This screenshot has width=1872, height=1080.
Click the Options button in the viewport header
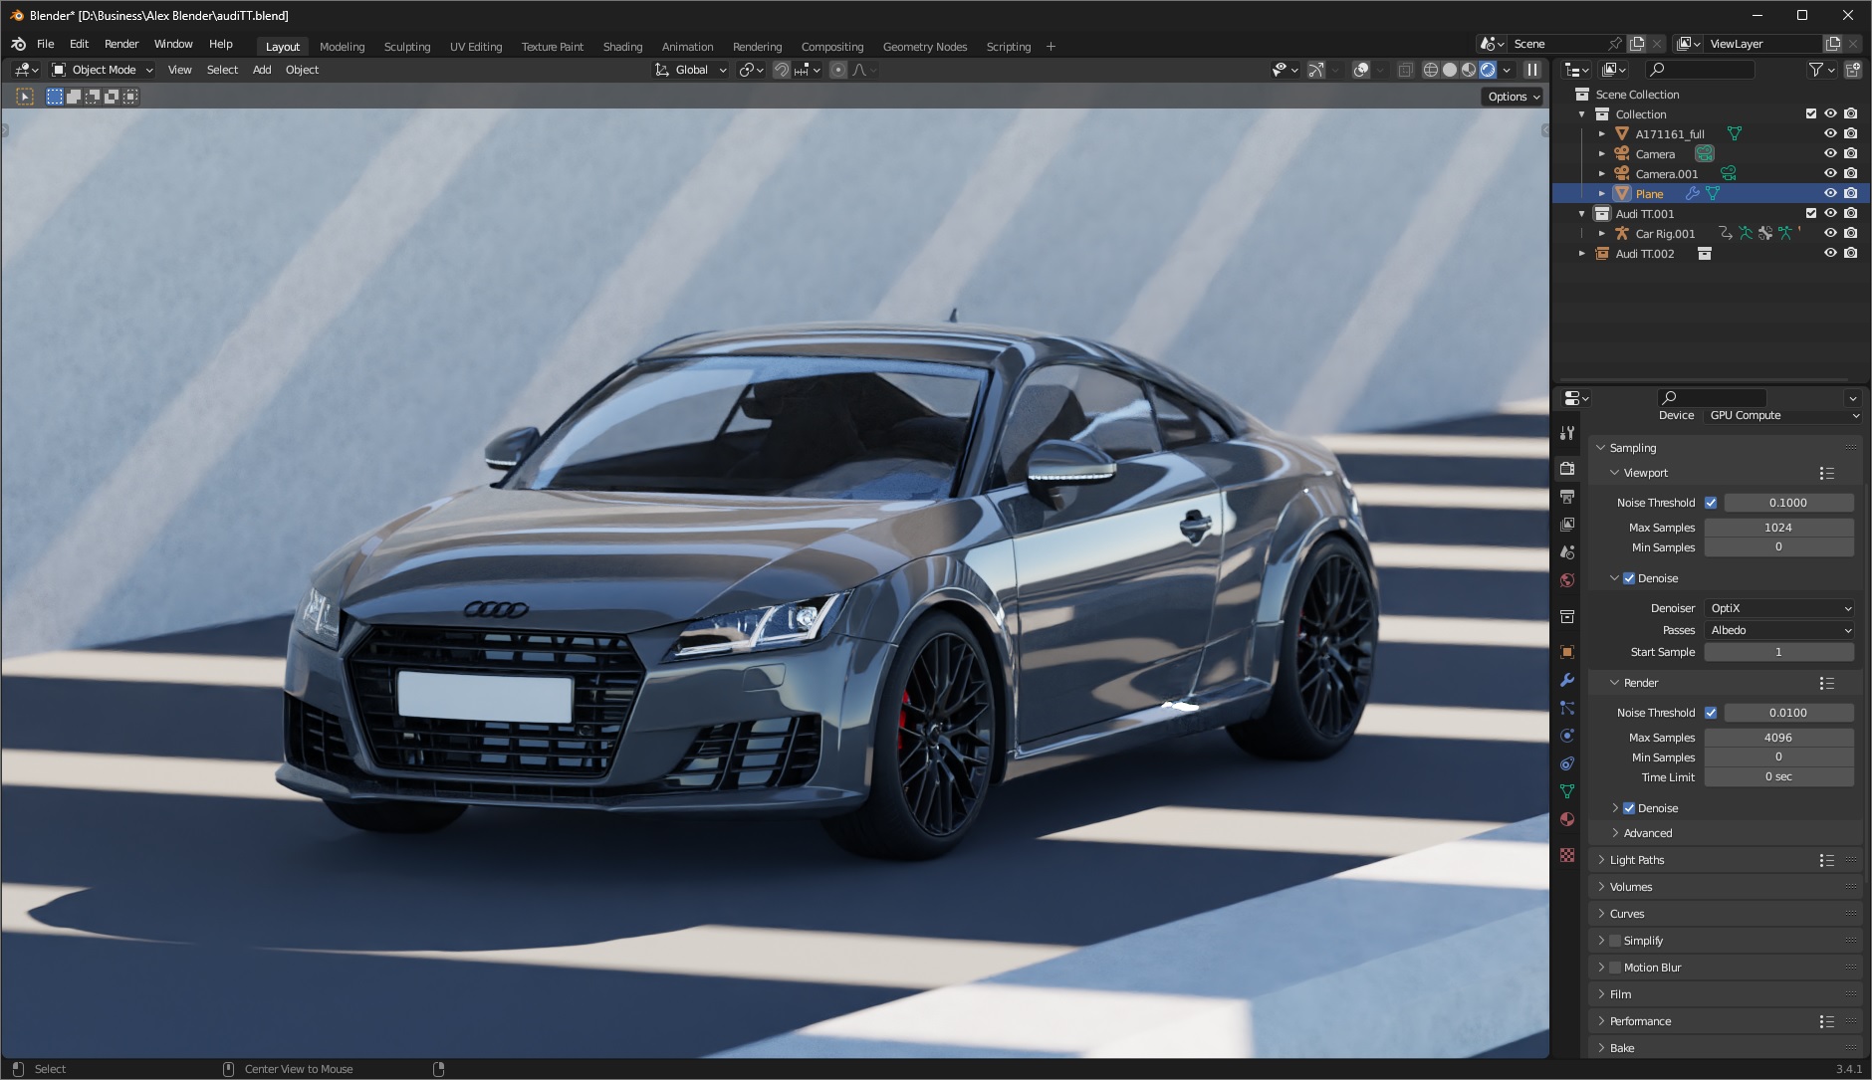point(1511,96)
